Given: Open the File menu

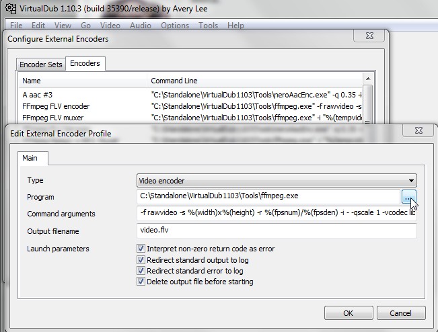Looking at the screenshot, I should (x=16, y=26).
